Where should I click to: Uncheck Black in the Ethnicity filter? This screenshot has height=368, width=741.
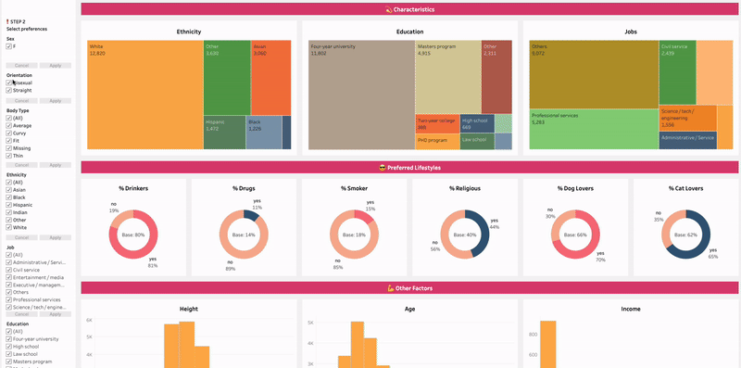[x=8, y=197]
